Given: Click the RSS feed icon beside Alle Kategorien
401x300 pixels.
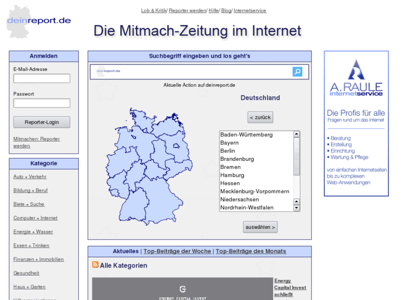Looking at the screenshot, I should (95, 265).
